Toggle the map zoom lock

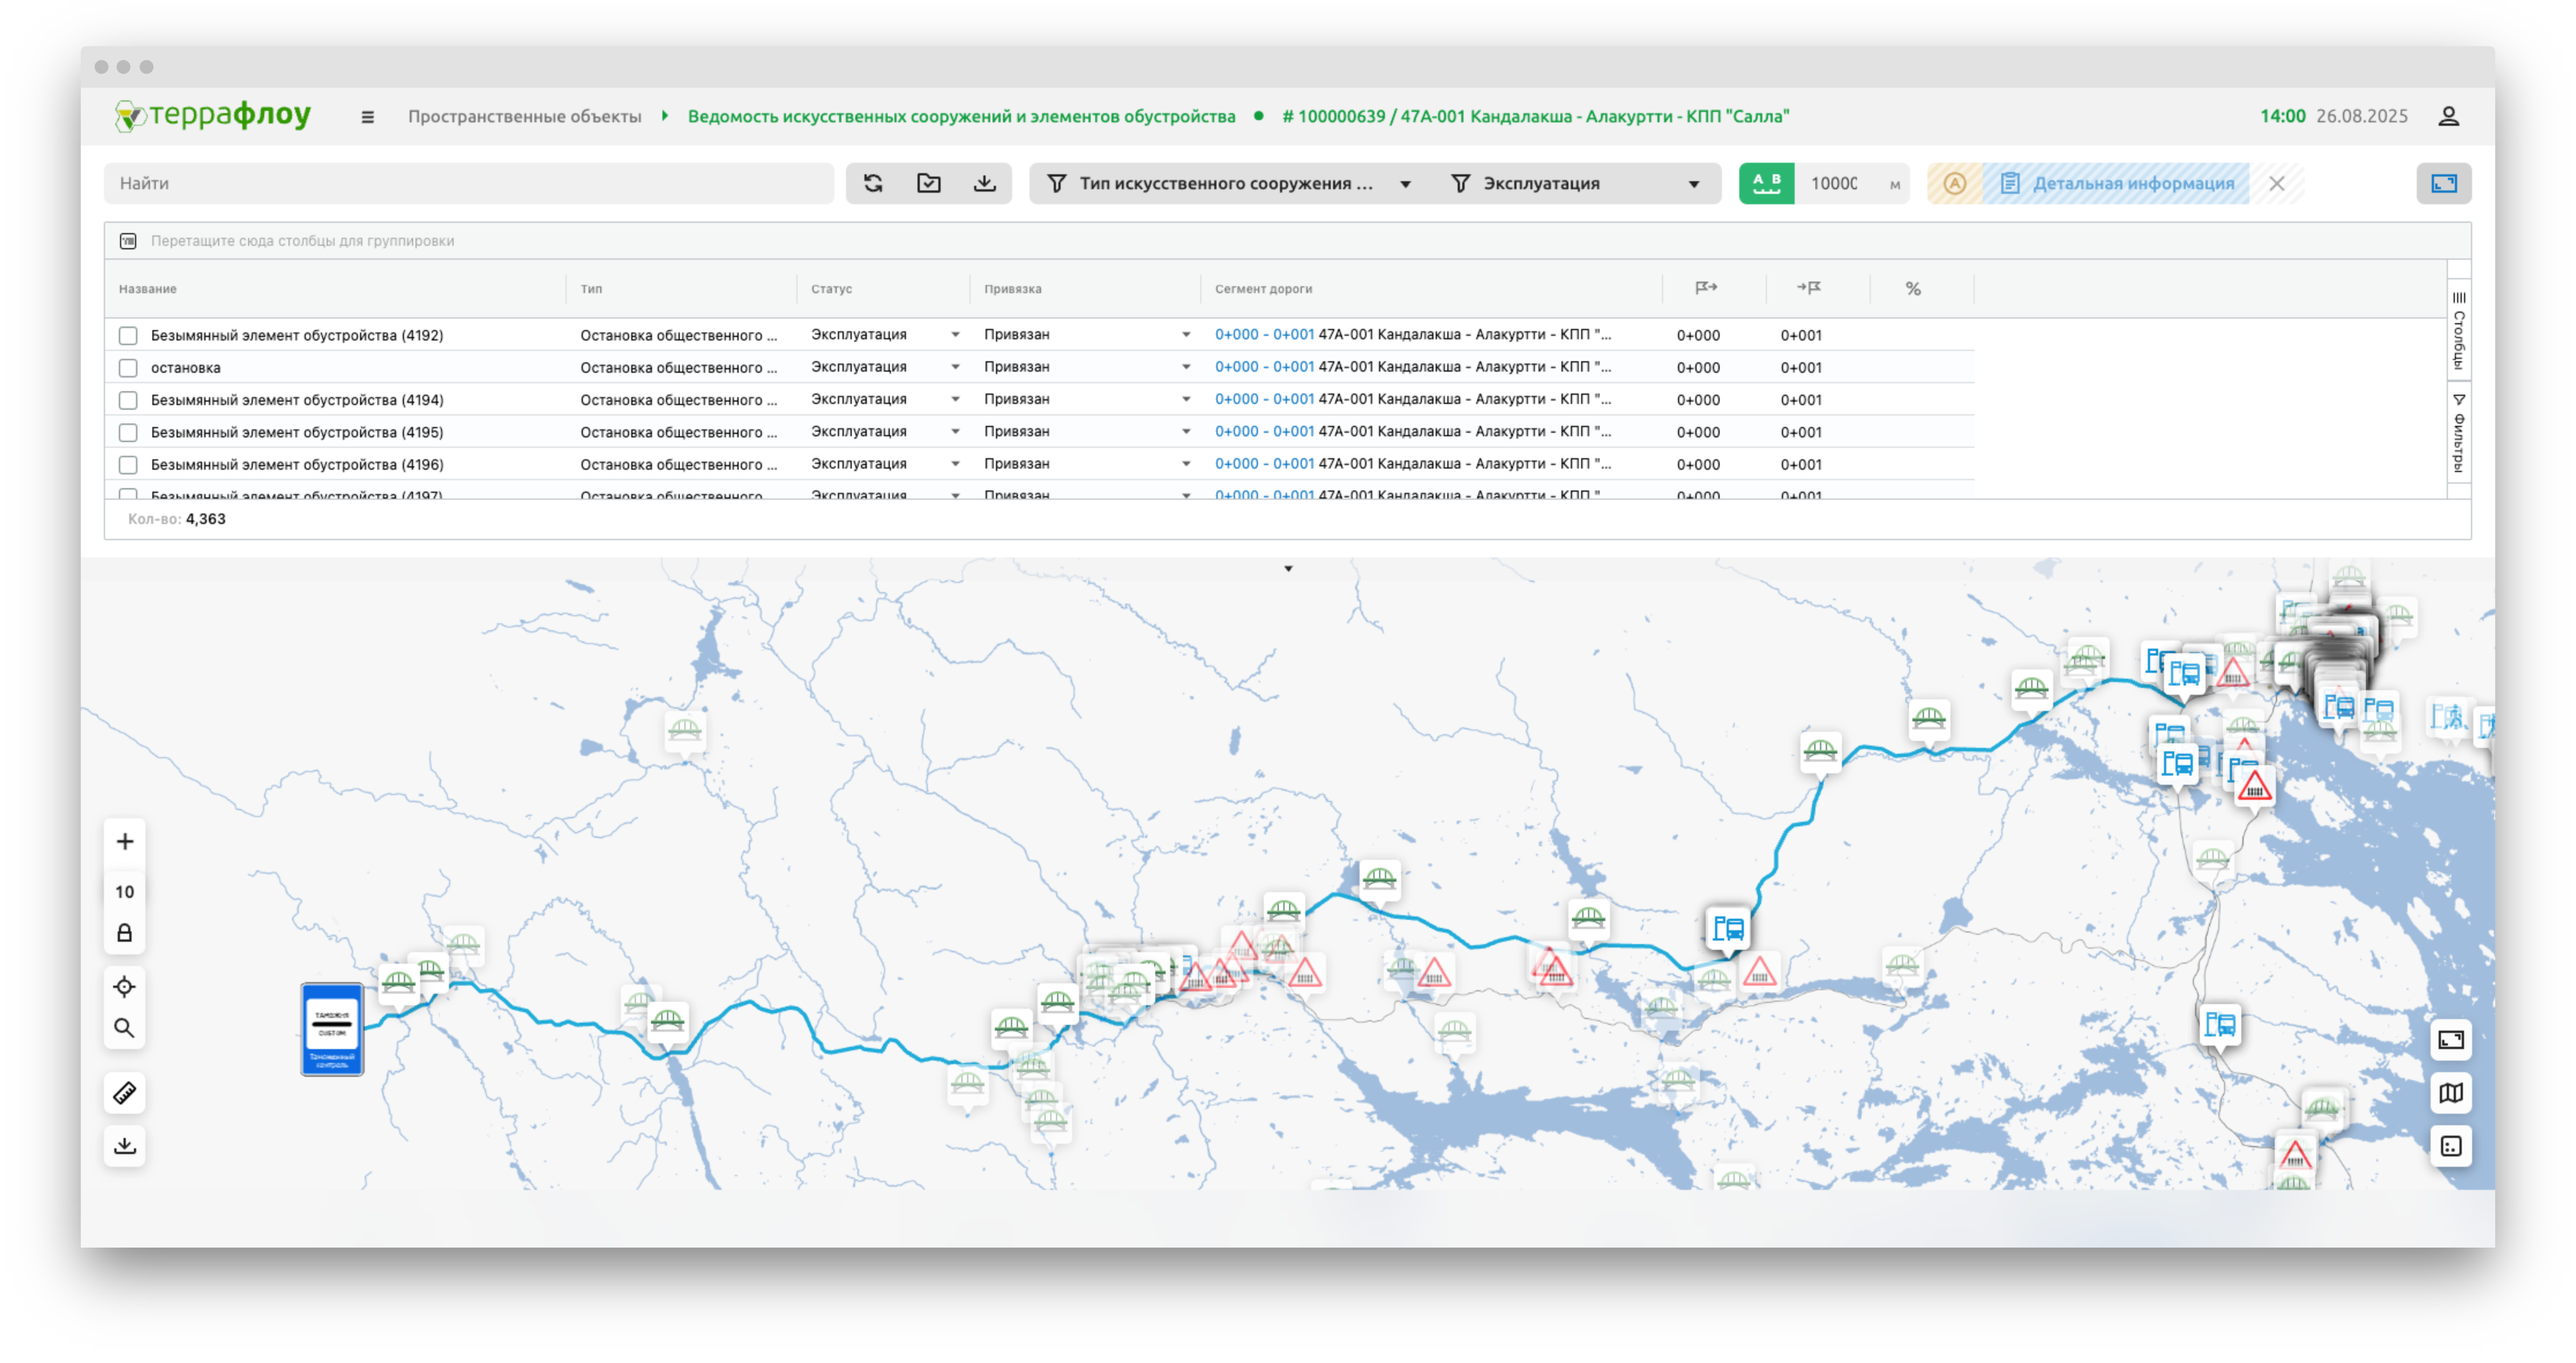pos(125,933)
